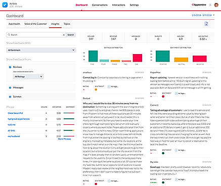Enable the Messages checkbox
This screenshot has width=221, height=186.
(10, 87)
